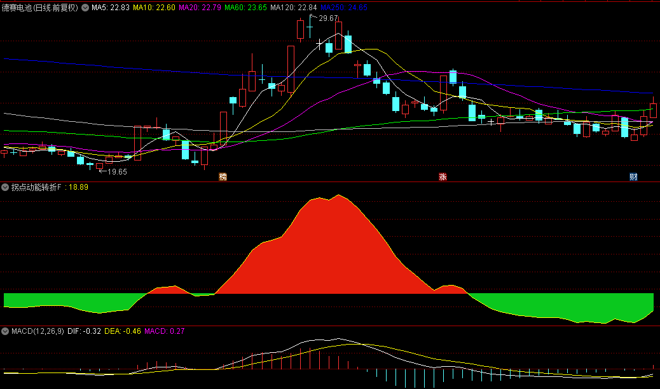660x389 pixels.
Task: Click the 财 financial report marker
Action: (x=633, y=176)
